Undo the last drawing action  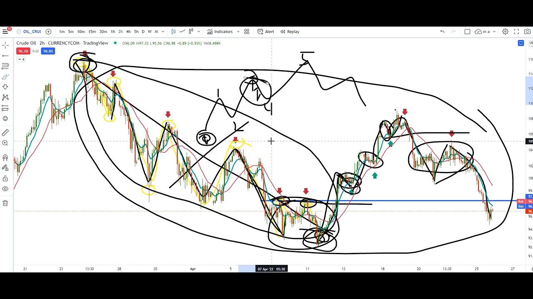(x=442, y=32)
